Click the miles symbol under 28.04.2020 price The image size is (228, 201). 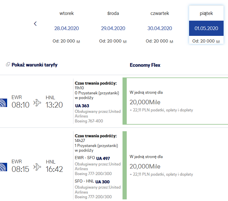(x=78, y=42)
